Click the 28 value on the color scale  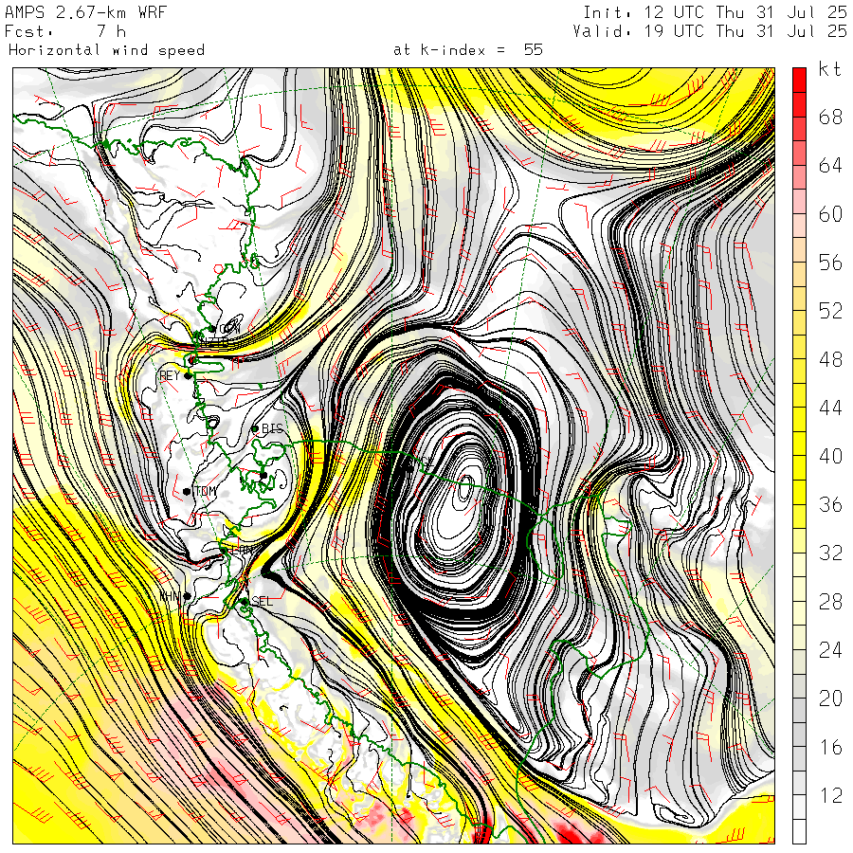[x=830, y=601]
